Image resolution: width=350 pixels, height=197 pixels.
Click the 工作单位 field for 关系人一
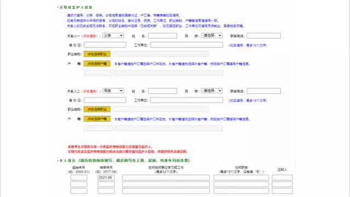point(186,45)
